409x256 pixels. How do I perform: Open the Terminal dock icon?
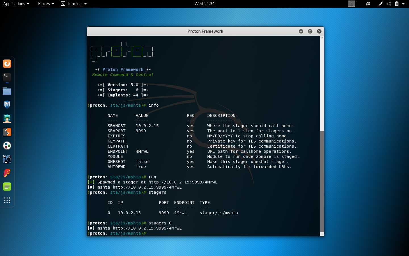[7, 77]
